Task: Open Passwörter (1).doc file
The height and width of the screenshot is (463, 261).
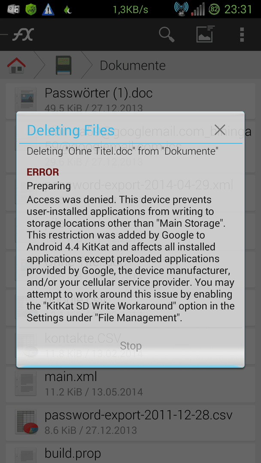Action: (130, 100)
